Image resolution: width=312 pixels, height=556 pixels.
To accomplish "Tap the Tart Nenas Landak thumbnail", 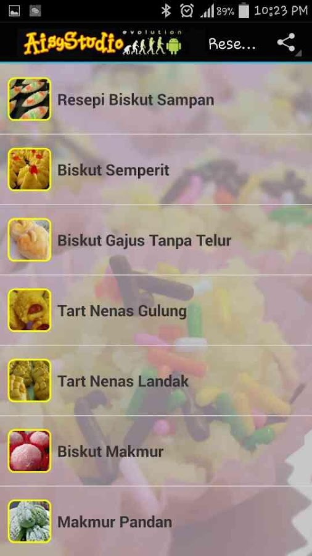I will click(30, 381).
